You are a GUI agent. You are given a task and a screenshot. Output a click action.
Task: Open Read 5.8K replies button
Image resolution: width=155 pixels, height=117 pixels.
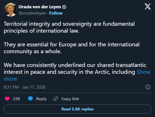(x=77, y=109)
